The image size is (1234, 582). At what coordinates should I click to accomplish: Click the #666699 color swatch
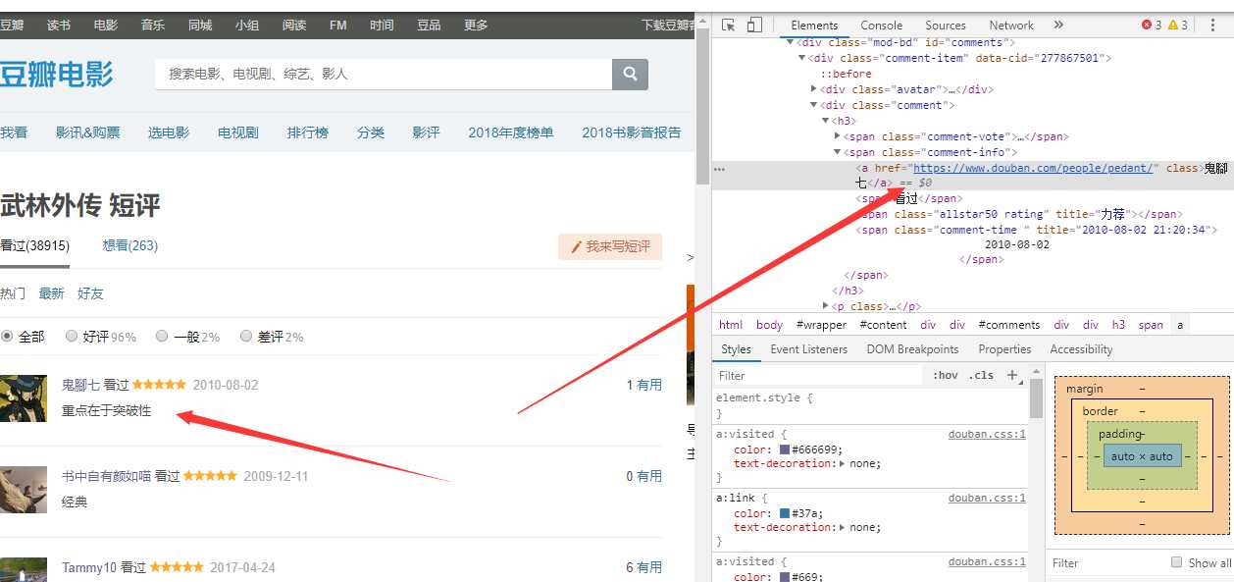click(785, 450)
